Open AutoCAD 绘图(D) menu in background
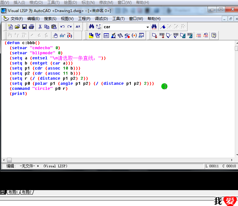 [70, 3]
